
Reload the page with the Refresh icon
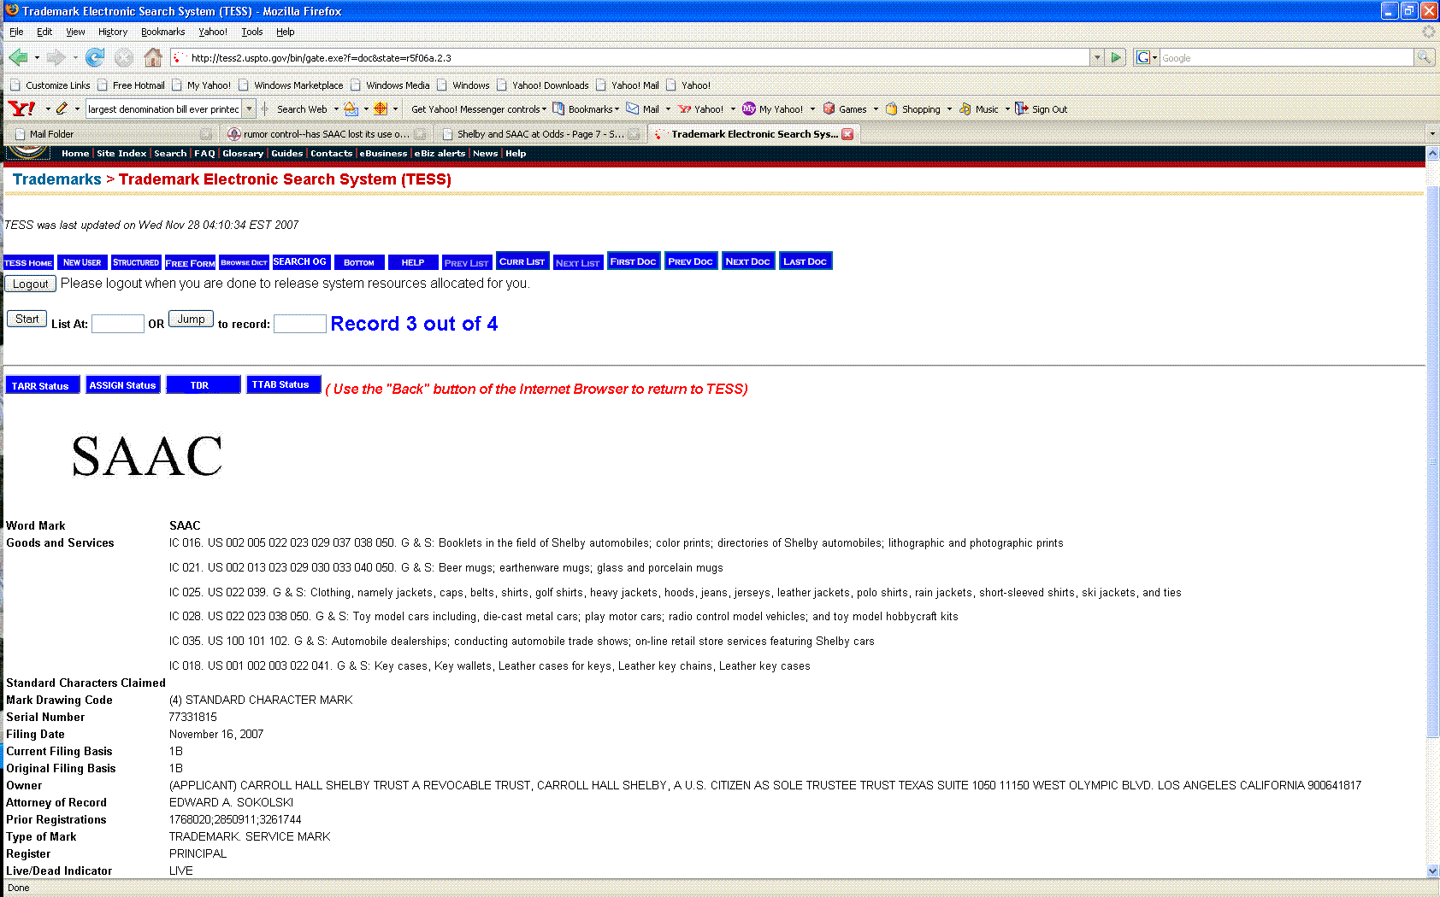(x=95, y=57)
